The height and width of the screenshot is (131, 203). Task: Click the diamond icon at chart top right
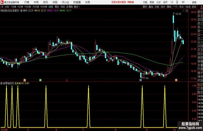(x=183, y=11)
